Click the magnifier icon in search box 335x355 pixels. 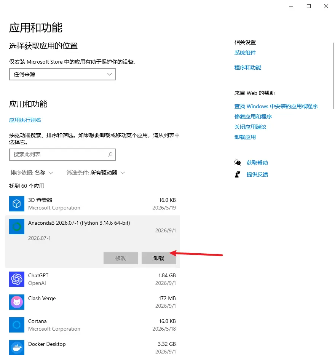(110, 154)
